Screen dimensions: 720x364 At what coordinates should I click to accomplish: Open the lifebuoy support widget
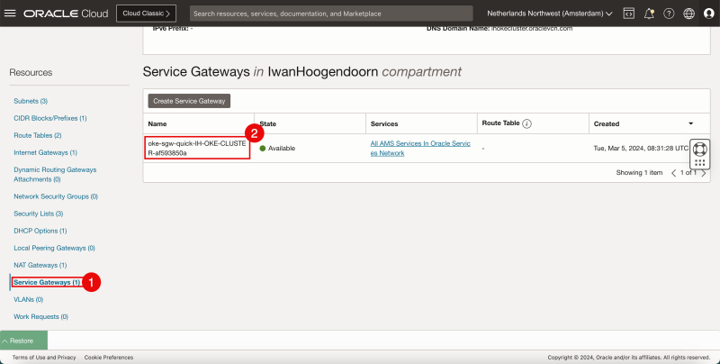pos(700,148)
